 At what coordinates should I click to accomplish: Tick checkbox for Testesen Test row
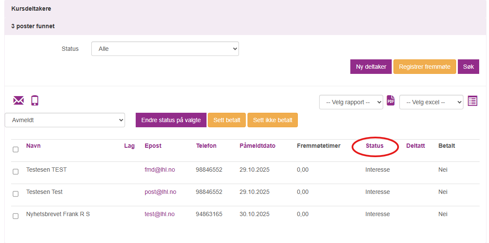pyautogui.click(x=16, y=194)
